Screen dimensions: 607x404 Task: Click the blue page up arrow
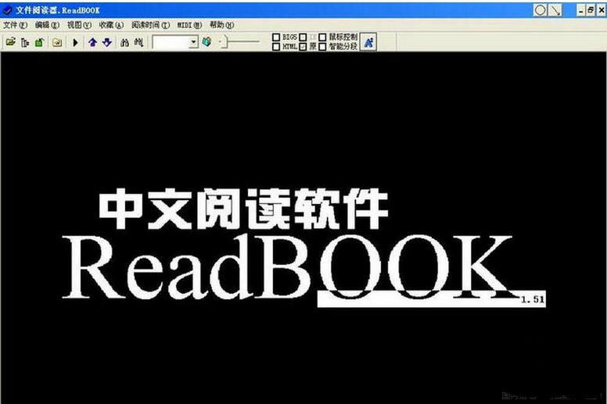pyautogui.click(x=92, y=42)
